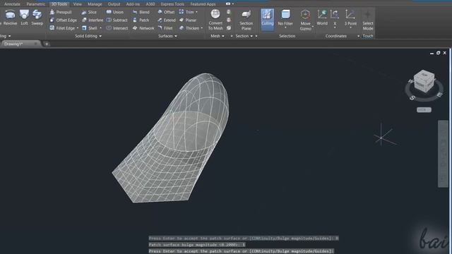The height and width of the screenshot is (254, 452).
Task: Select the Revolve tool
Action: 10,18
